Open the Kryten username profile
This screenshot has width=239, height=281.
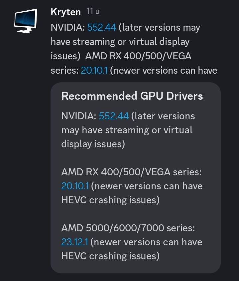[65, 12]
